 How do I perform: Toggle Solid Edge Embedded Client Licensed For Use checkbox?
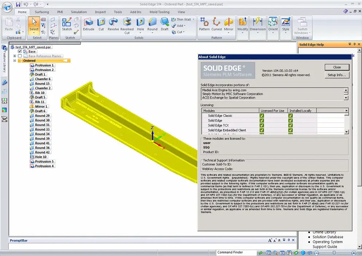[262, 130]
